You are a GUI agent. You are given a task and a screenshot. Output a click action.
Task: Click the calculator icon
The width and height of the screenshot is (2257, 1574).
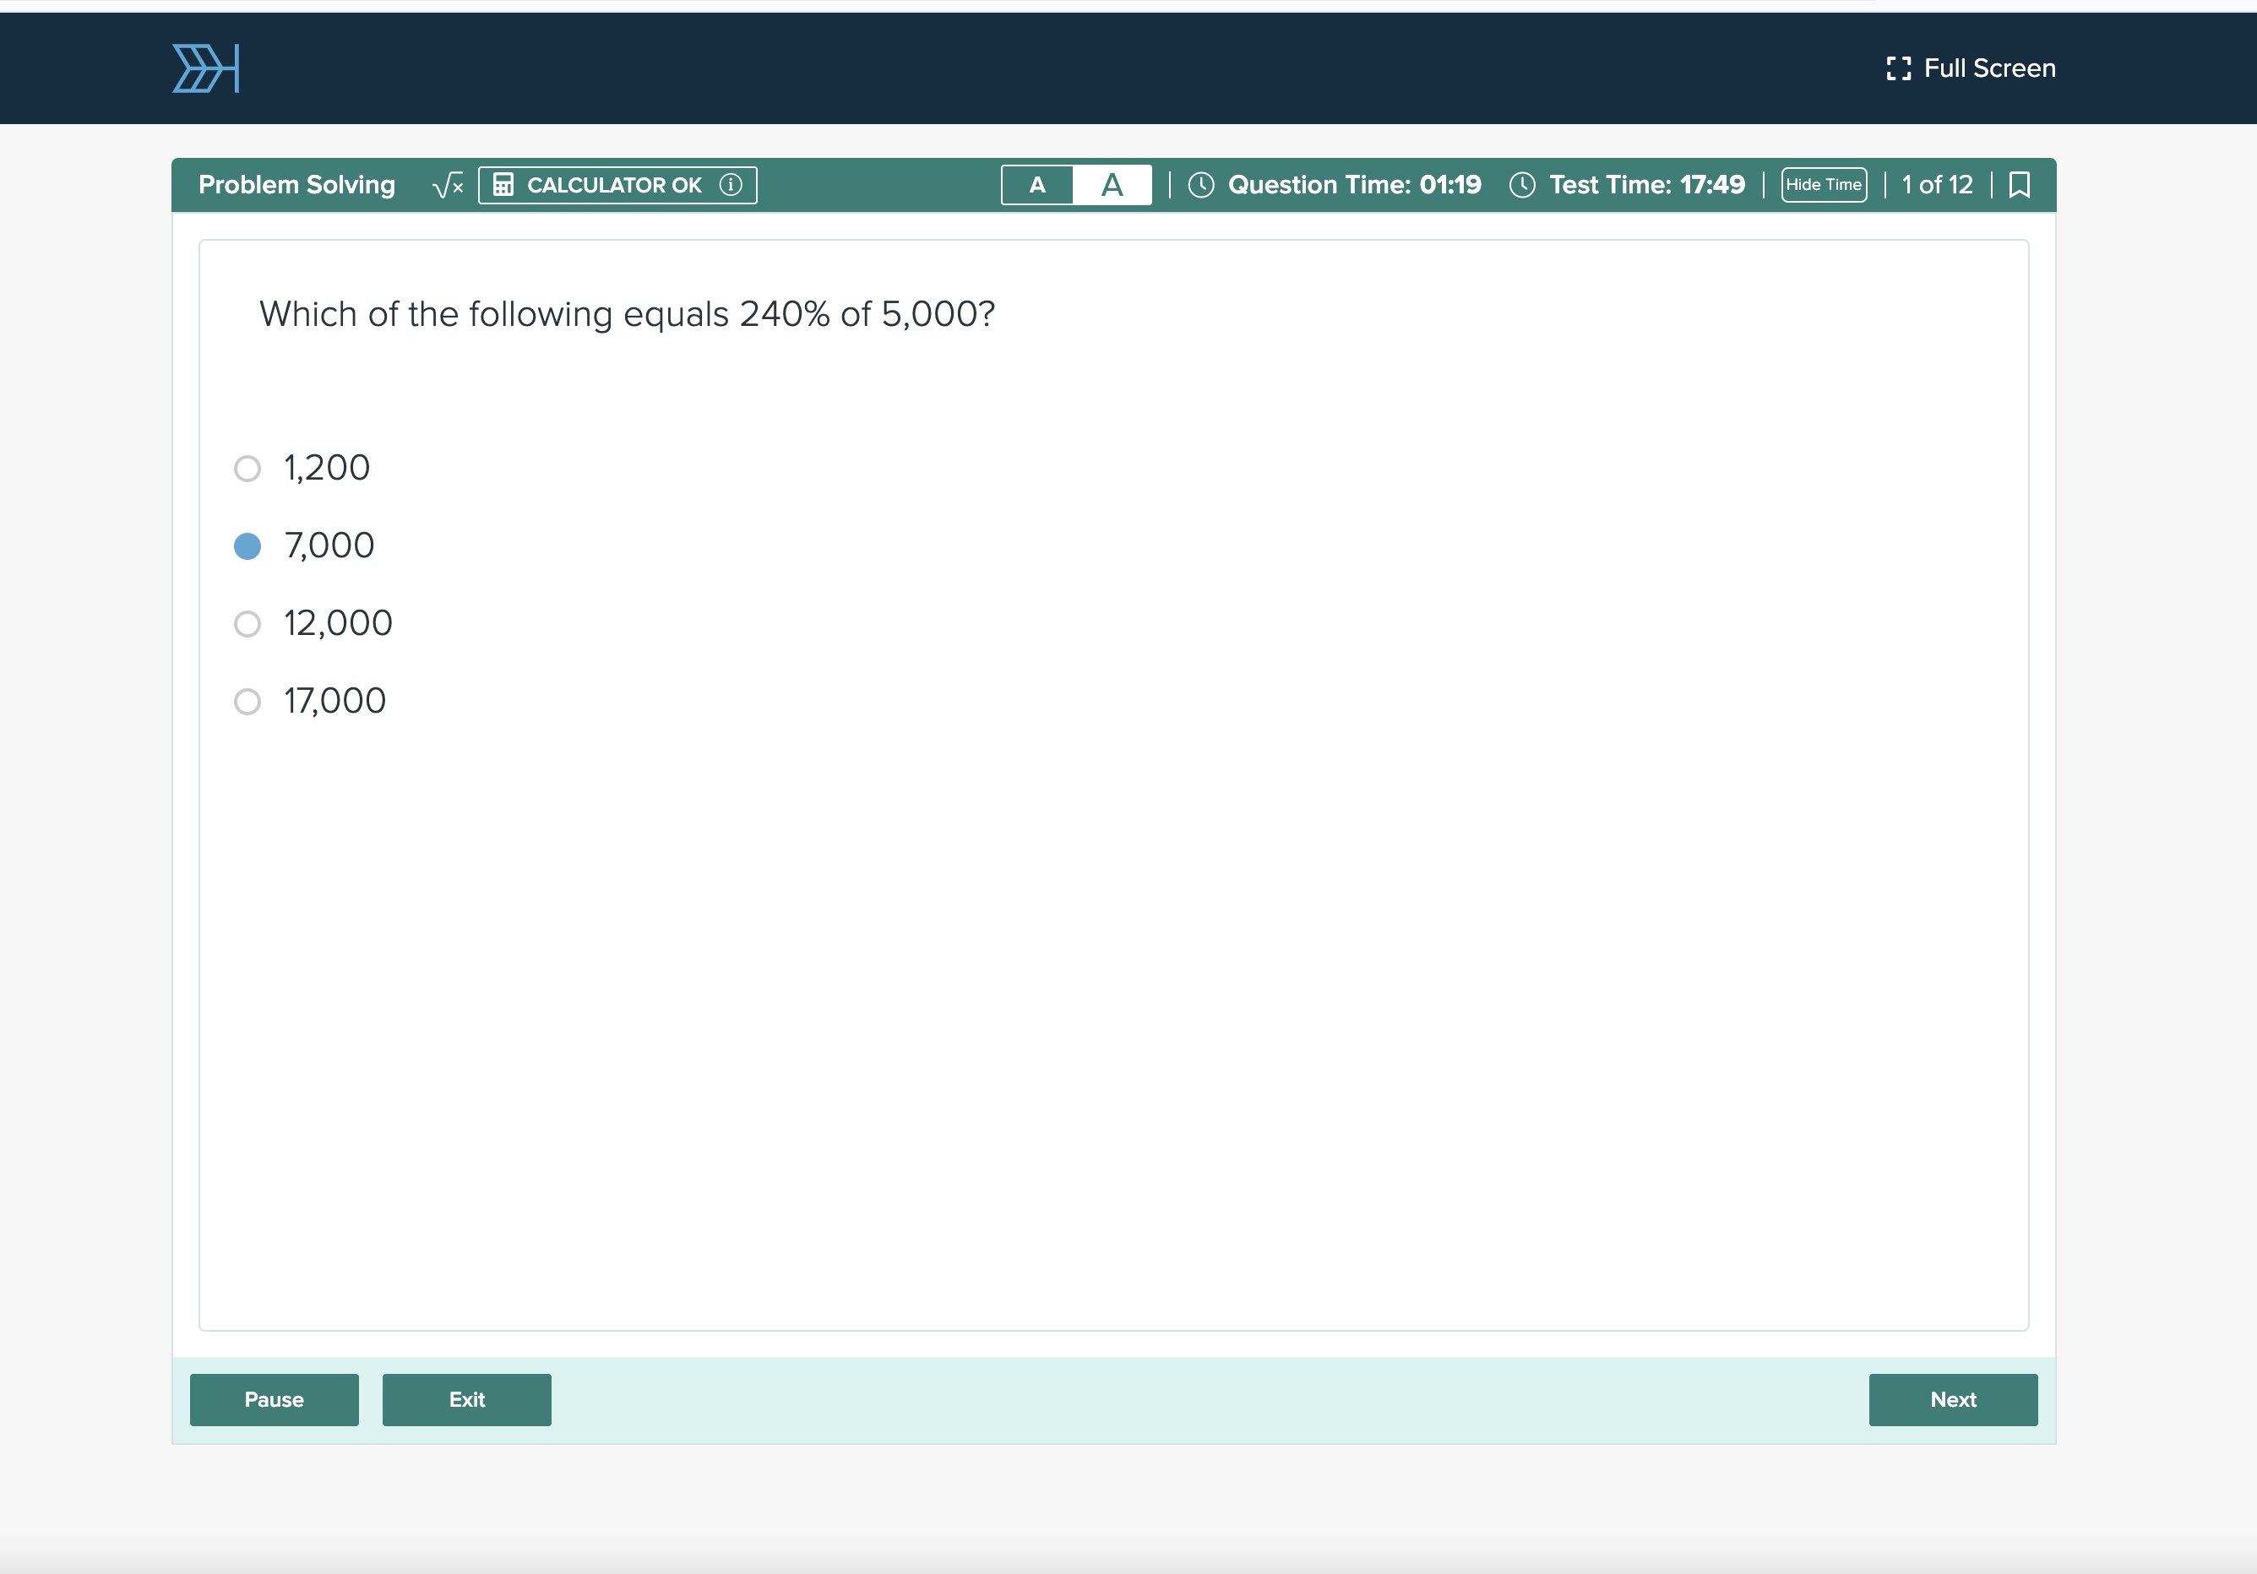click(x=503, y=185)
